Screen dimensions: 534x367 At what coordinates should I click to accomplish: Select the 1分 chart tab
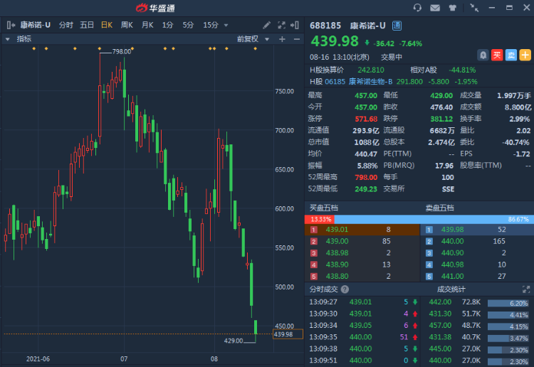click(x=167, y=25)
